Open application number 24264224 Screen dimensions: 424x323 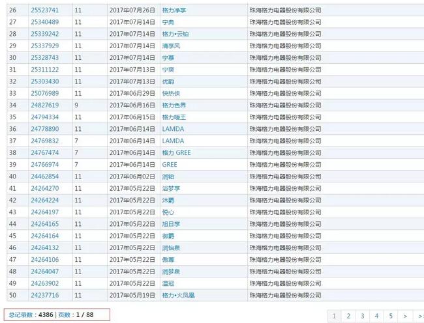(x=44, y=200)
